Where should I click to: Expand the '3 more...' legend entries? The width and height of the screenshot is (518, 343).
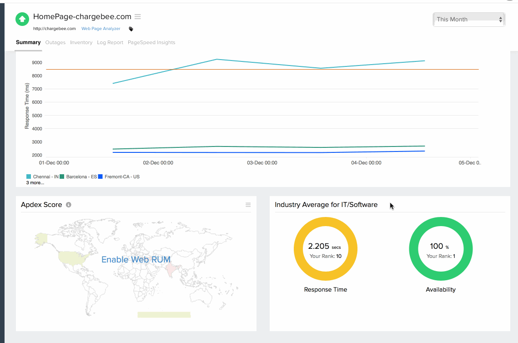tap(35, 182)
